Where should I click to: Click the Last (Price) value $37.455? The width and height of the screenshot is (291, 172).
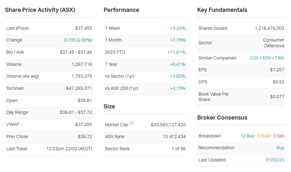83,28
